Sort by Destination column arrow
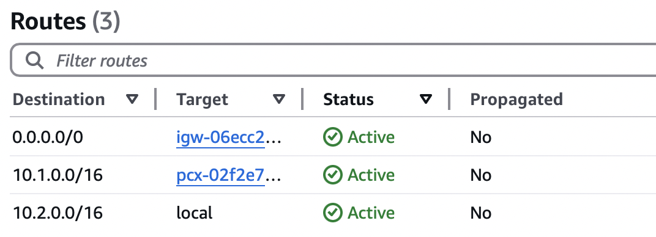The height and width of the screenshot is (237, 656). click(x=132, y=100)
